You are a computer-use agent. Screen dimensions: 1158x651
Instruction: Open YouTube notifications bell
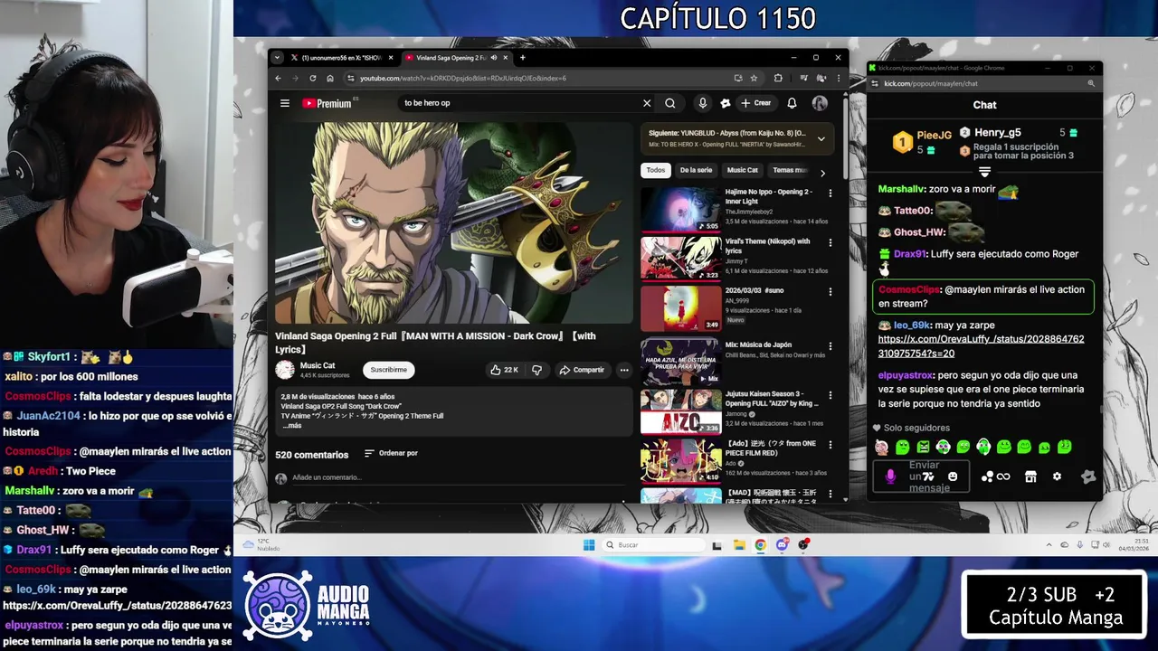coord(792,103)
